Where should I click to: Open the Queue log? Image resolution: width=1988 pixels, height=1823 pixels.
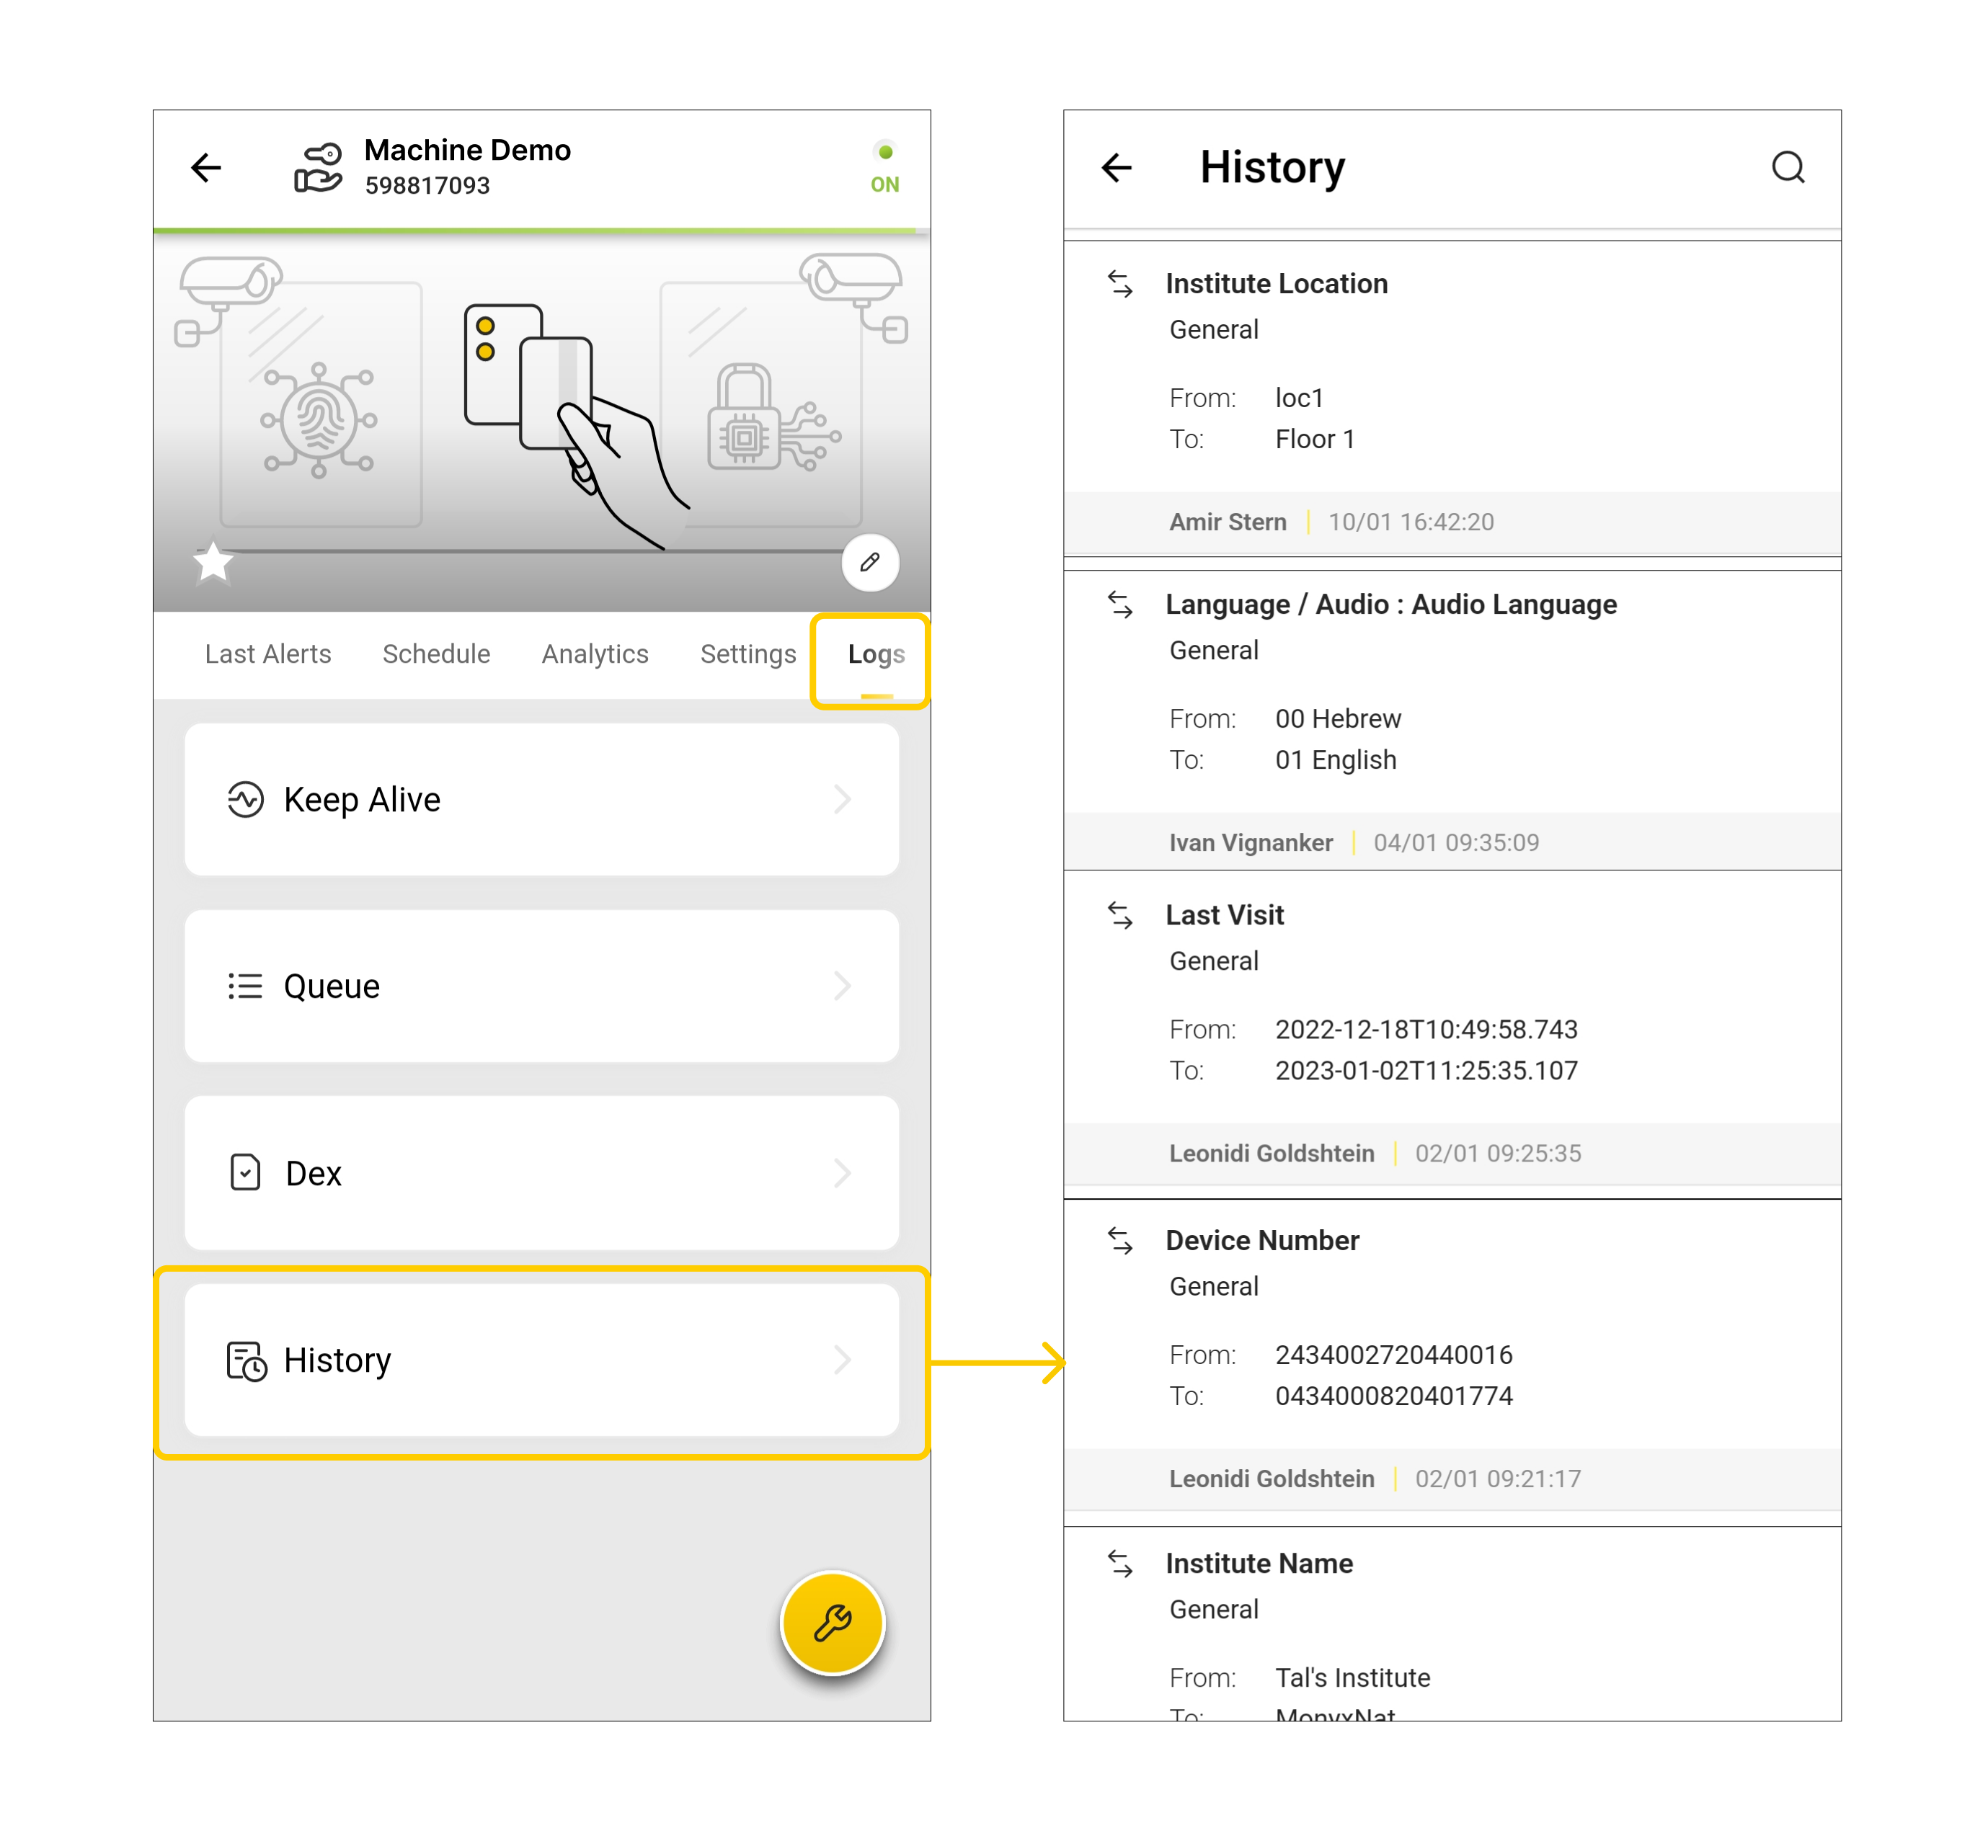point(541,986)
